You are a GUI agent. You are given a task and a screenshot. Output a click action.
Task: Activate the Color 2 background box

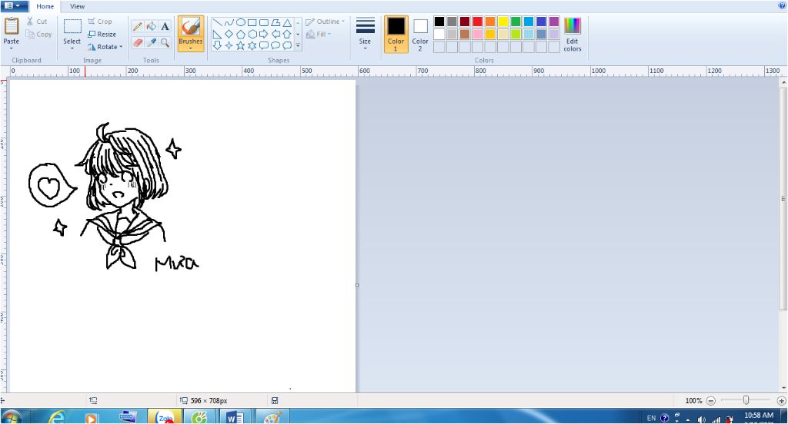[420, 34]
